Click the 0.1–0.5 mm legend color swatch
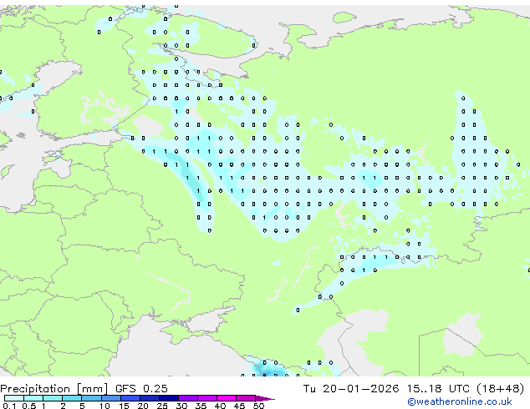Screen dimensions: 530x409 pyautogui.click(x=14, y=398)
